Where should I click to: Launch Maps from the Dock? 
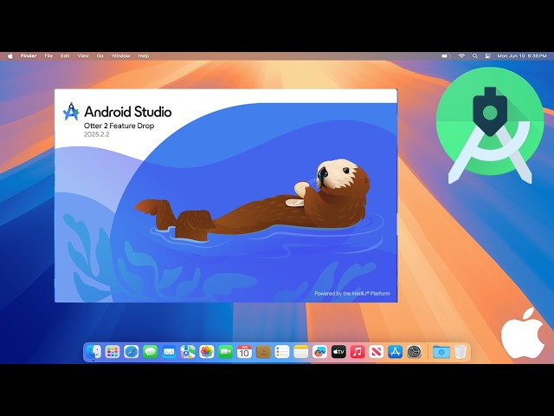point(188,352)
